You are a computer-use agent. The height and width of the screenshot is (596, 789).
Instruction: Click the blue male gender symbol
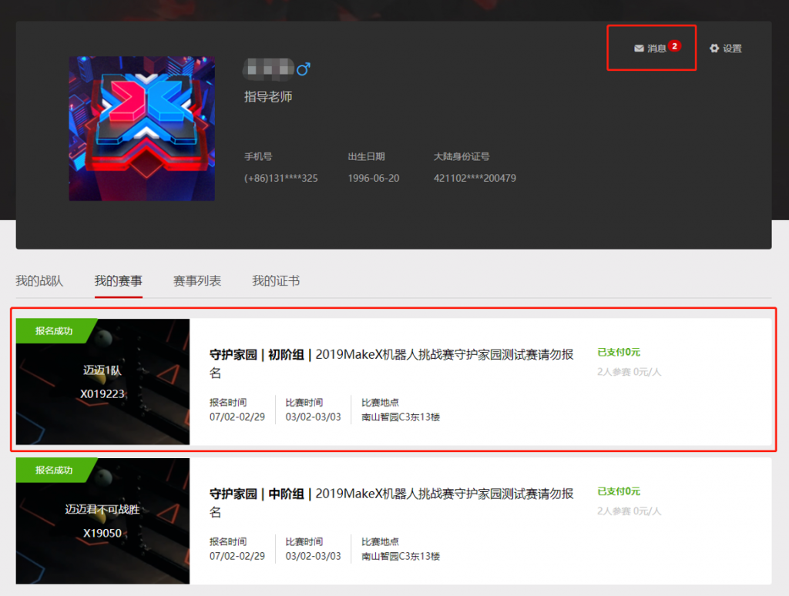303,70
